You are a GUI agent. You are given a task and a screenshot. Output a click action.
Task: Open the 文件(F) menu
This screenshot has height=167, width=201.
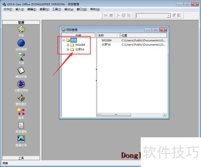[8, 9]
